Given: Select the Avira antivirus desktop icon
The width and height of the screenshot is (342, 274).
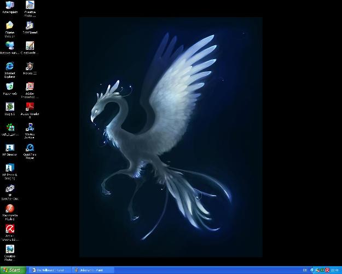Looking at the screenshot, I should 10,229.
